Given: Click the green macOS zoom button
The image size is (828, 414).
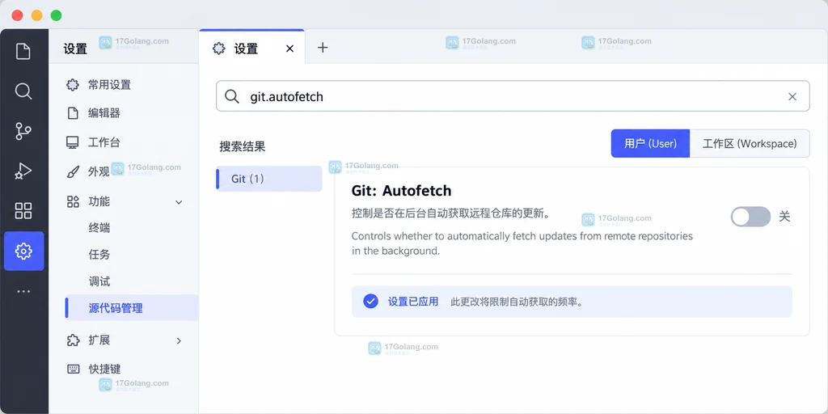Looking at the screenshot, I should 56,15.
